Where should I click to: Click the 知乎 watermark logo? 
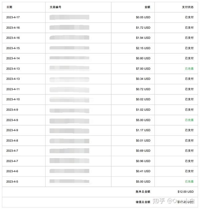[159, 201]
